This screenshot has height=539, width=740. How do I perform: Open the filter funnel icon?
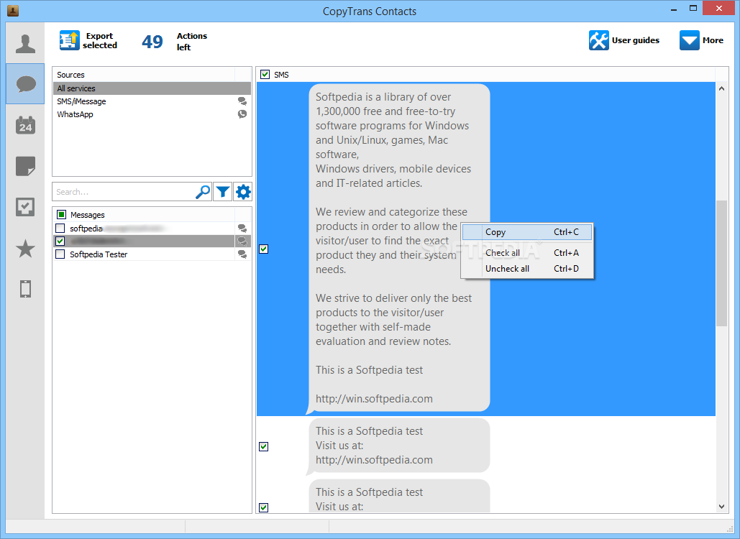coord(223,192)
